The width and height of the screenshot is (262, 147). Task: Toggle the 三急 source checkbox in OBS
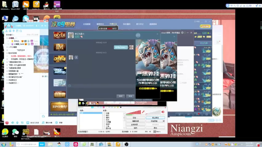[x=104, y=126]
